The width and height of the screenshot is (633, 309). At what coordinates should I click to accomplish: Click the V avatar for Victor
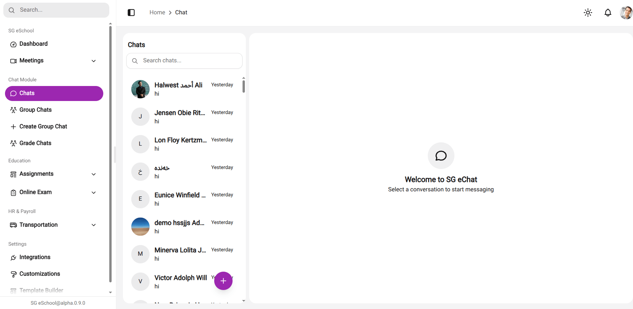[140, 282]
